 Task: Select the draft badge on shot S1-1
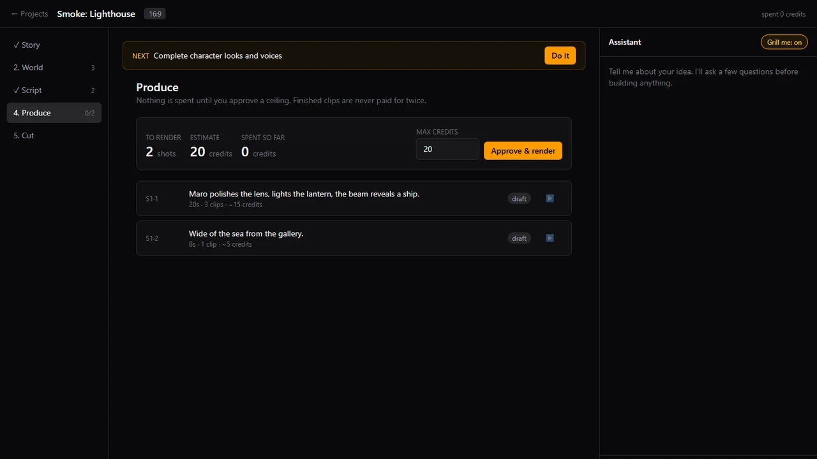(x=520, y=199)
